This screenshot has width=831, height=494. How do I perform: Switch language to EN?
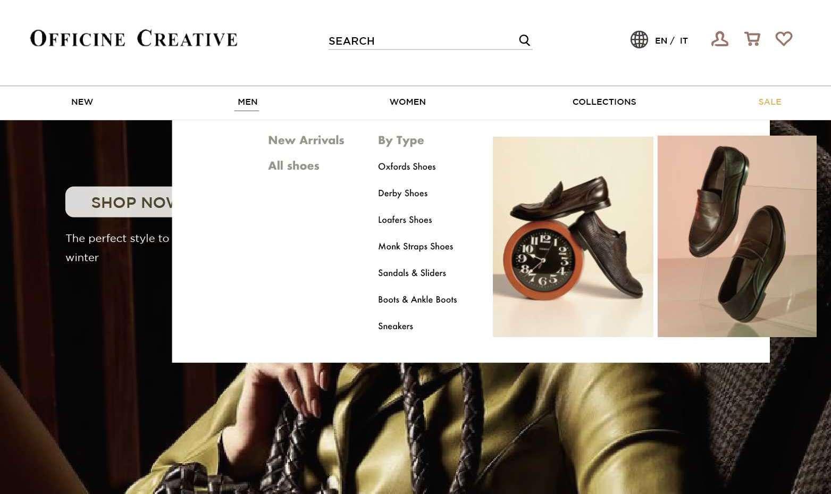point(661,40)
